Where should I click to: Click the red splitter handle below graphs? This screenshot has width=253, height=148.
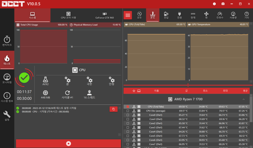tap(188, 85)
